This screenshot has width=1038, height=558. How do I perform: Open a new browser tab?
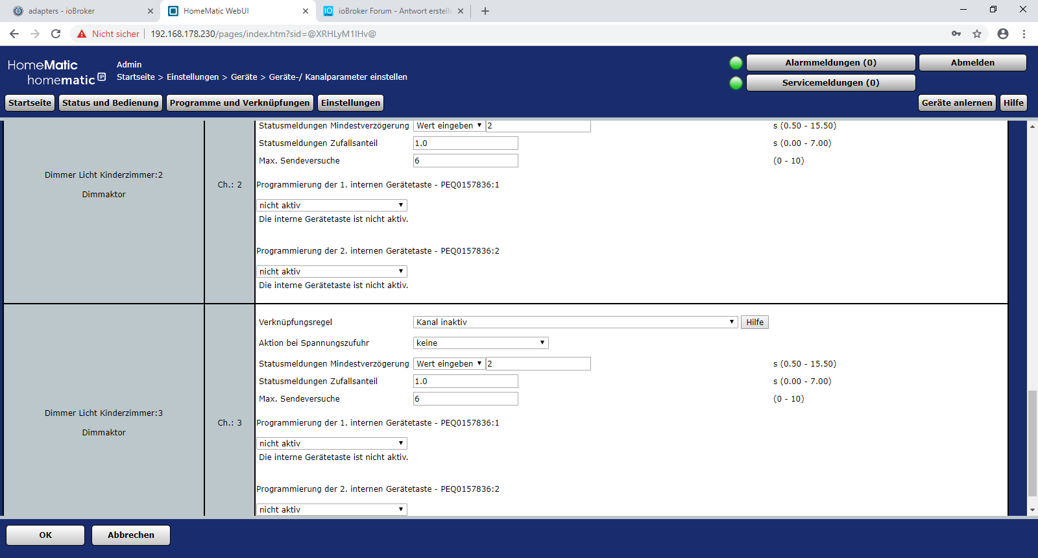click(485, 11)
